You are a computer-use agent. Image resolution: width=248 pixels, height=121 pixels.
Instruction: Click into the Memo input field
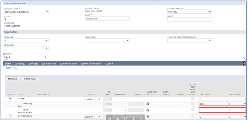click(x=189, y=19)
